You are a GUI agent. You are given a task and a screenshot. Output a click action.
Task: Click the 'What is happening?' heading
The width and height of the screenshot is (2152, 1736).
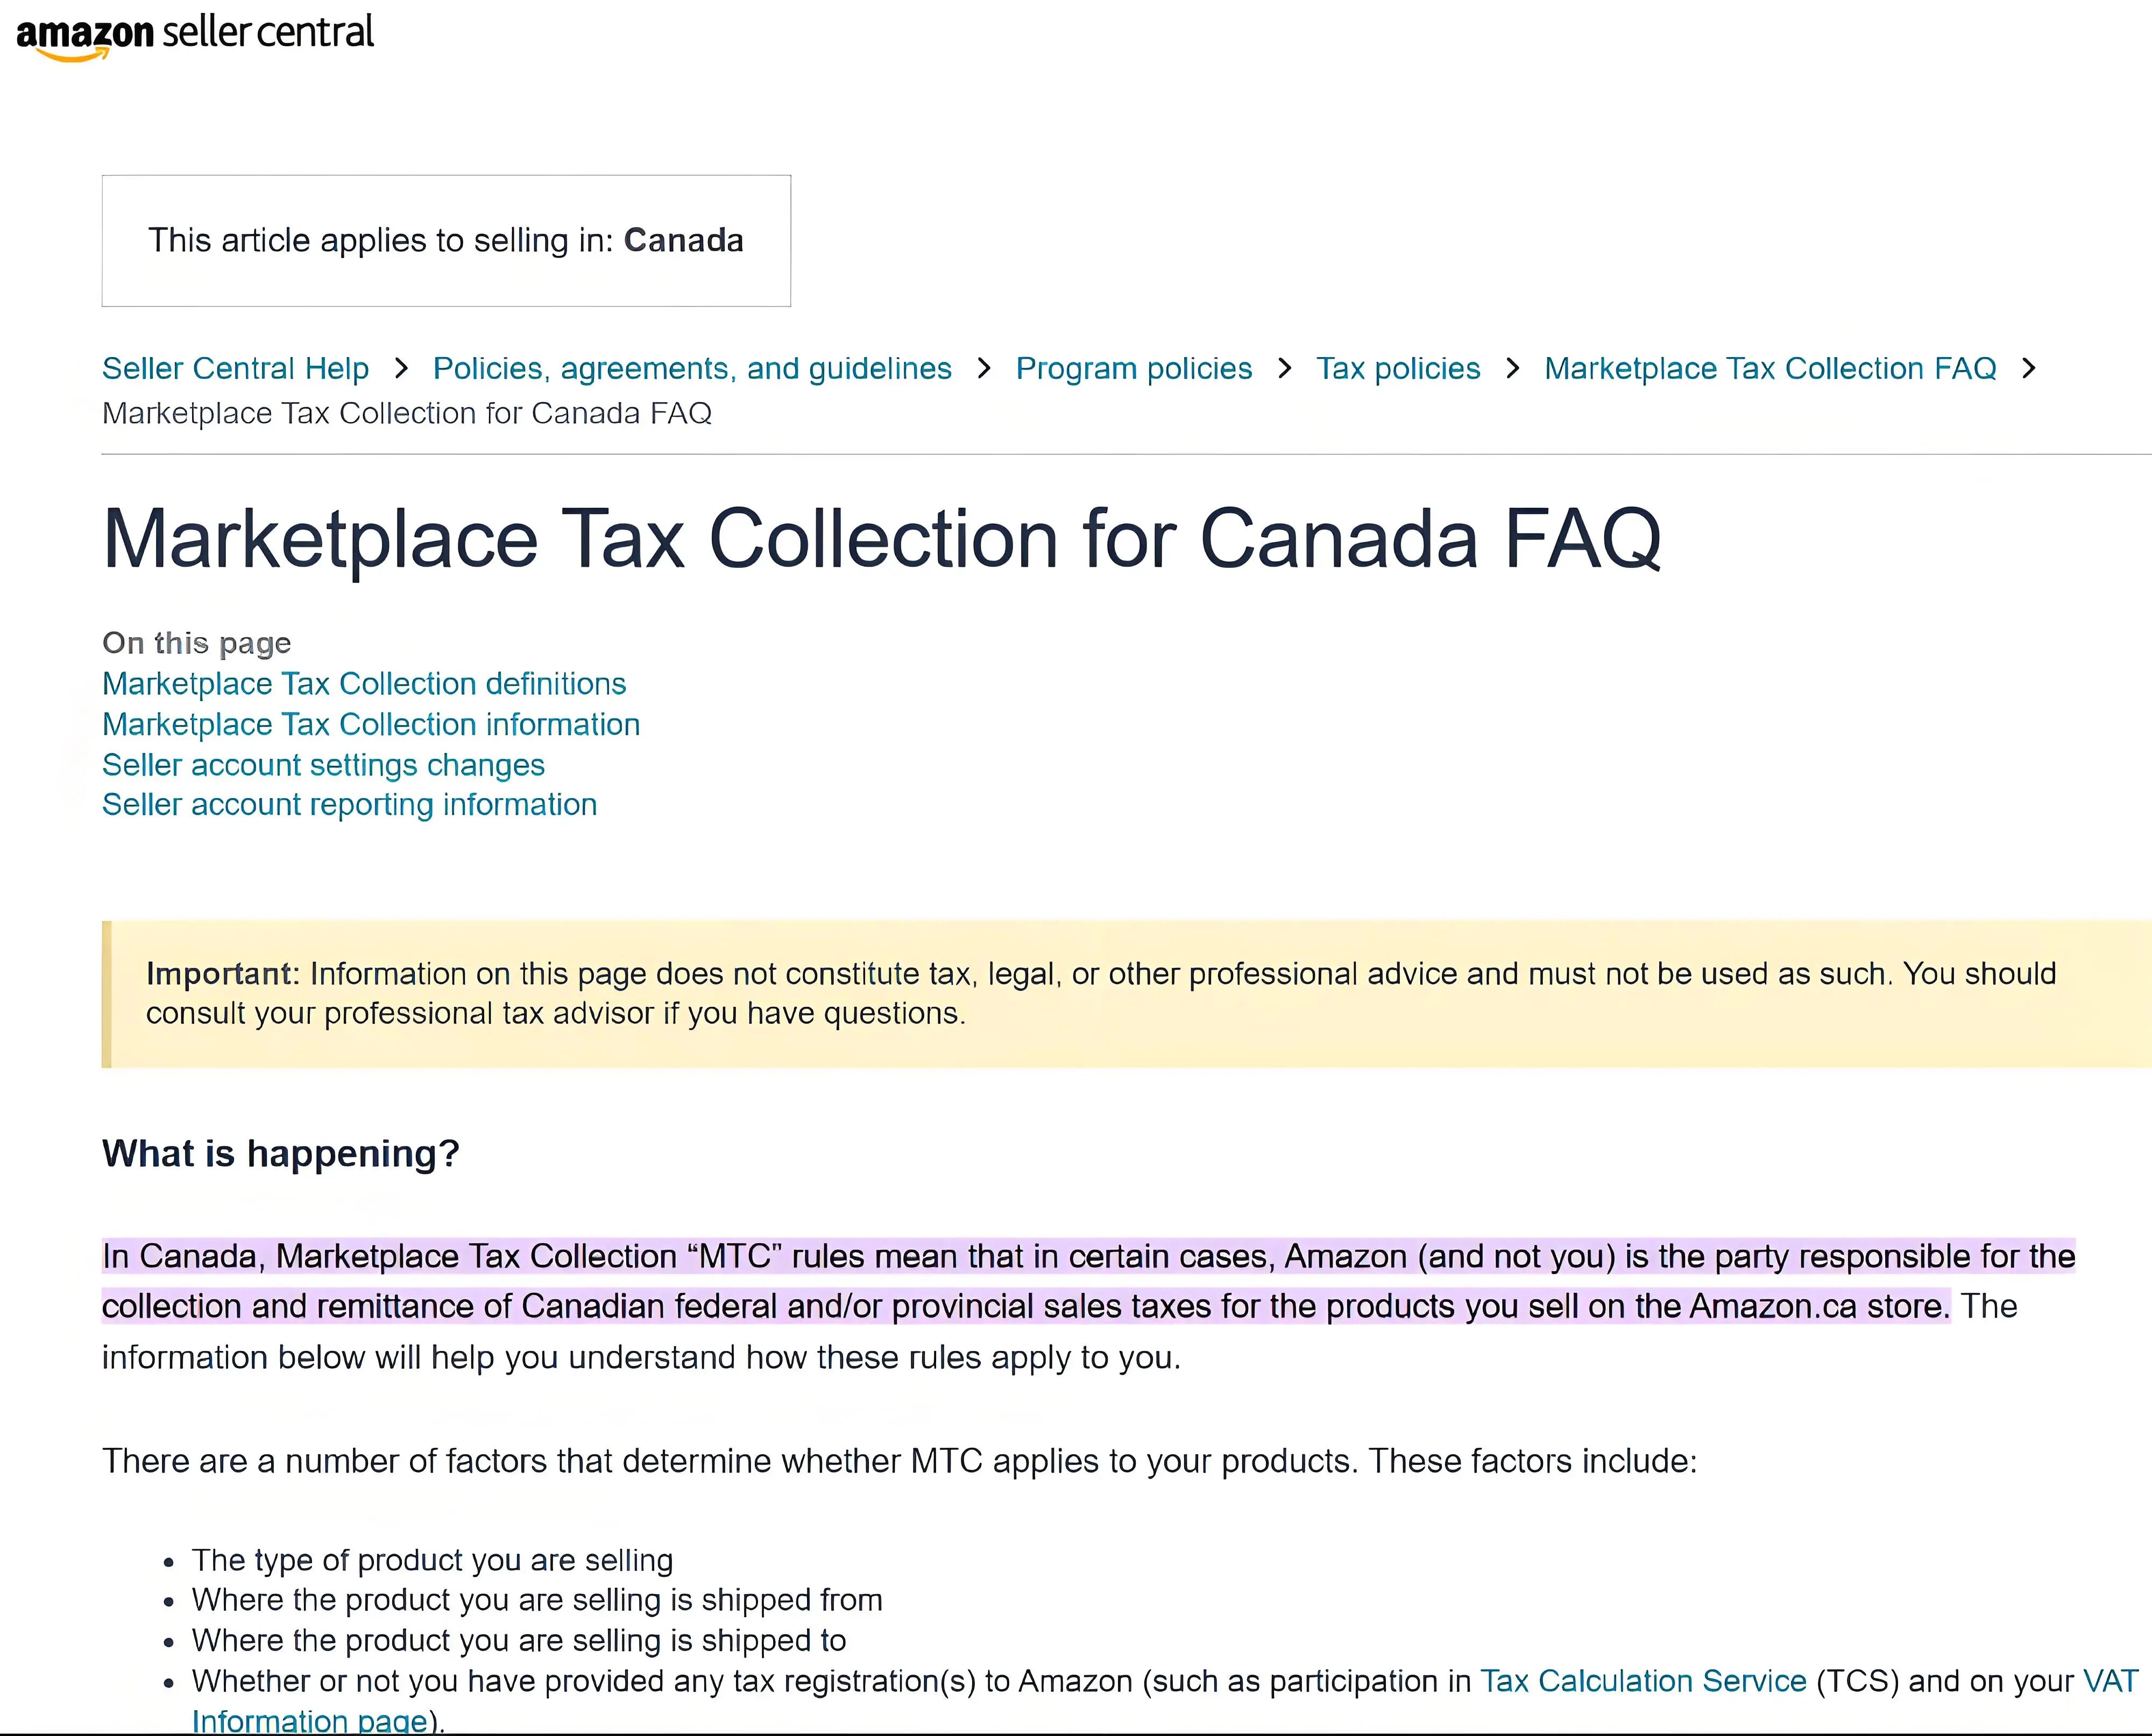pos(280,1154)
